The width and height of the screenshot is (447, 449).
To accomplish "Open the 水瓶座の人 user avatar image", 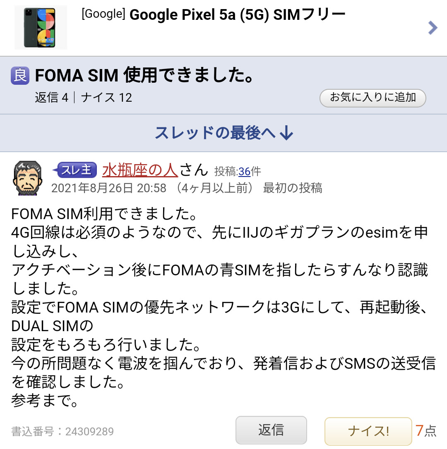I will pos(28,178).
